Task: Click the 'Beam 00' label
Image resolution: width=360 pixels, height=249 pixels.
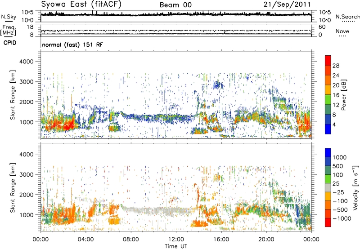Action: [175, 5]
